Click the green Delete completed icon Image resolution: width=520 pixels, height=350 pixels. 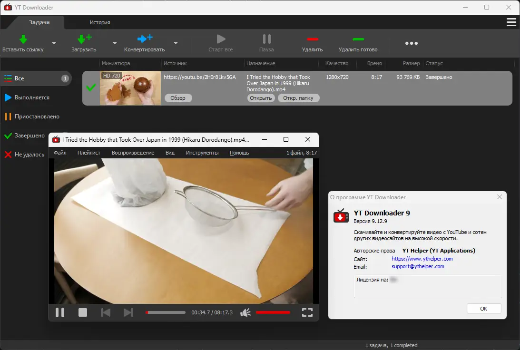pyautogui.click(x=358, y=39)
